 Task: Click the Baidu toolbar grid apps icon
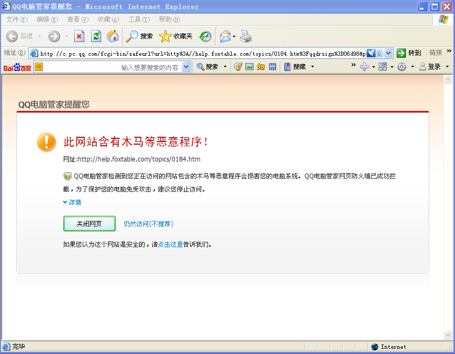coord(383,67)
